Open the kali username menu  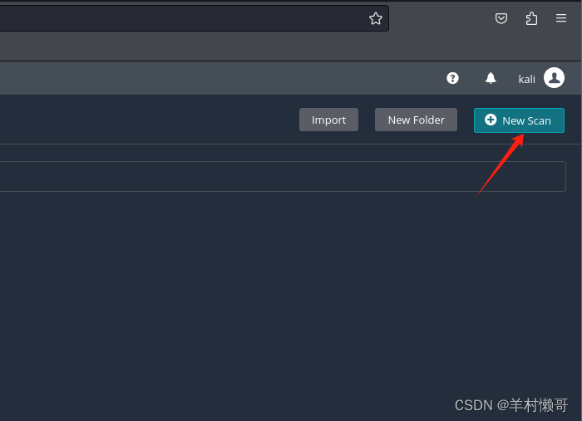526,79
